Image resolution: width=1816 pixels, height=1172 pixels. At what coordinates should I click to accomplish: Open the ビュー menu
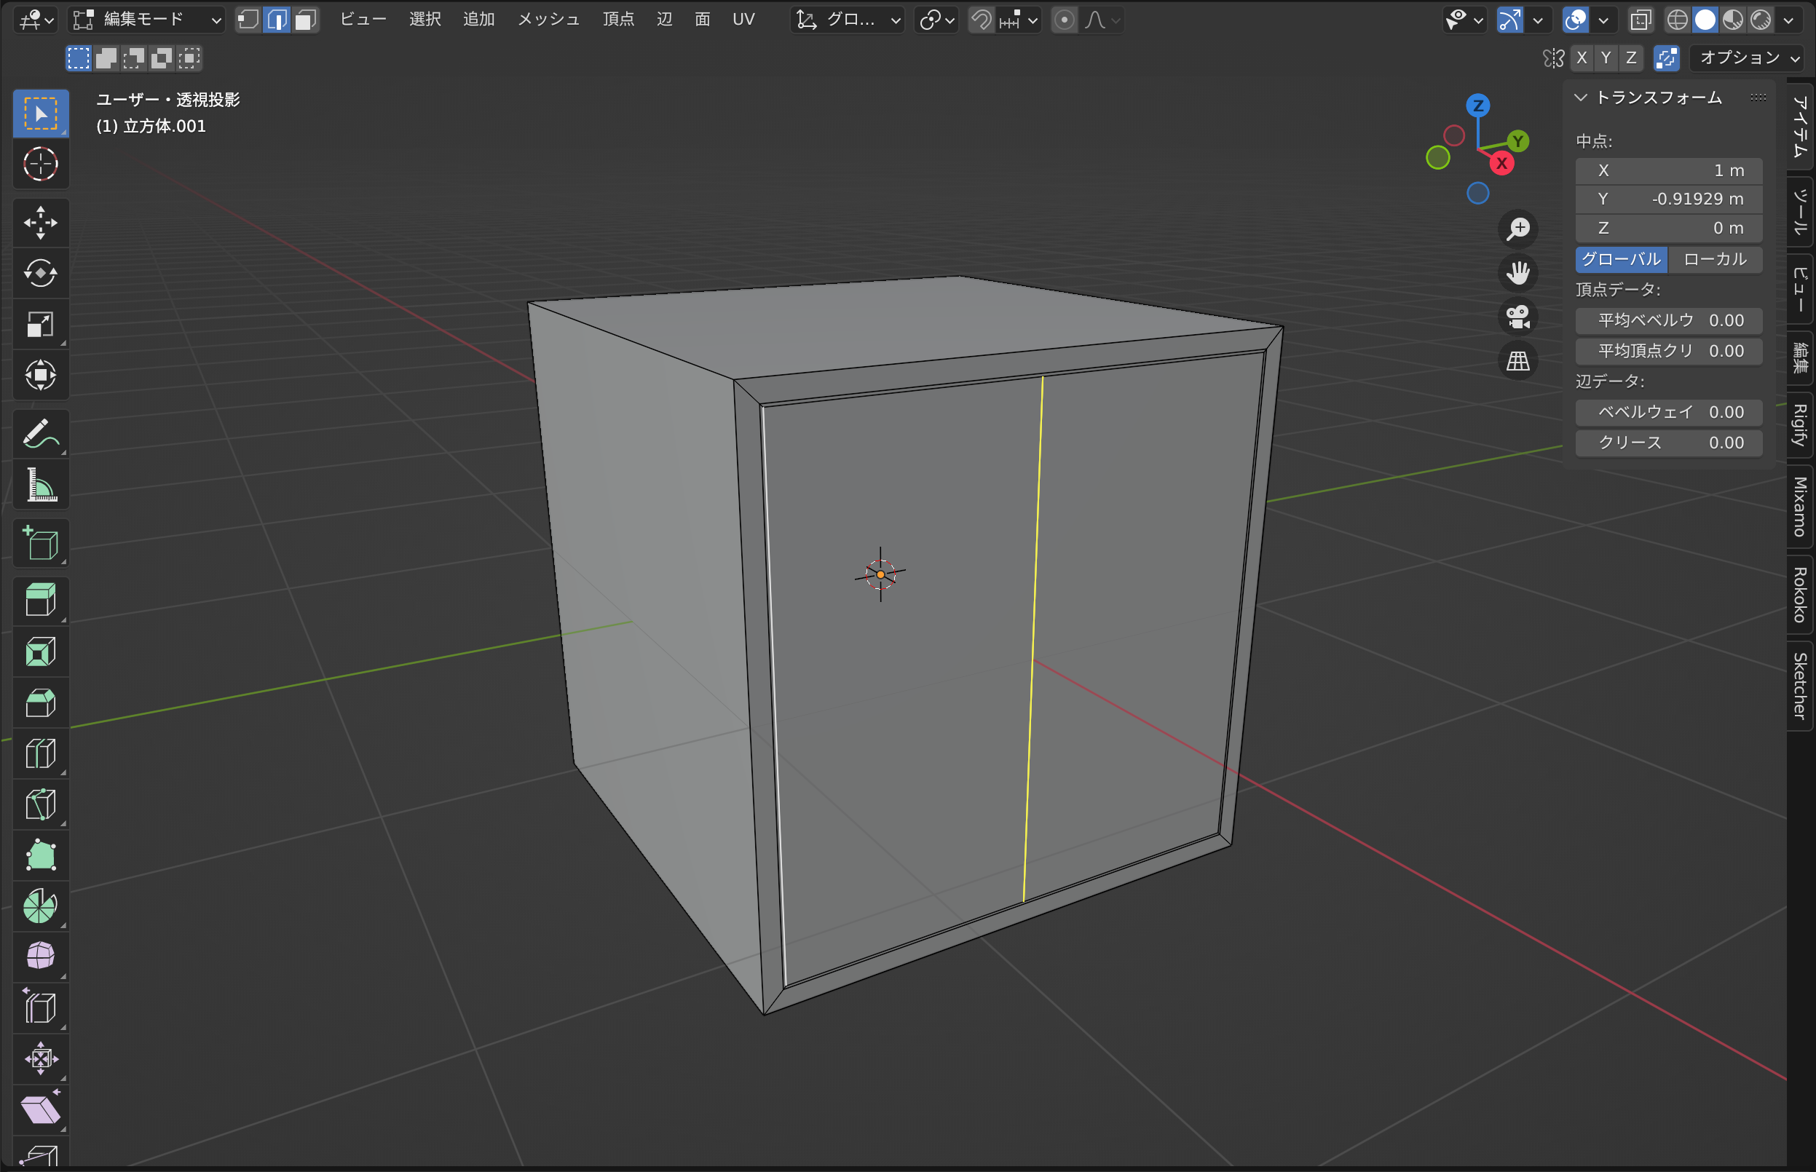click(x=363, y=19)
